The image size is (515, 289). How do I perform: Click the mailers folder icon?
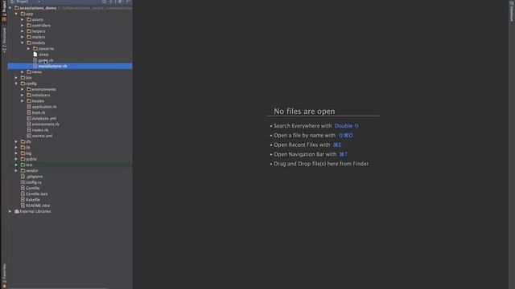29,37
